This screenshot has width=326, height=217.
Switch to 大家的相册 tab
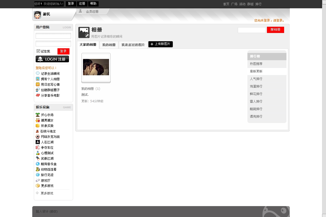pos(88,45)
